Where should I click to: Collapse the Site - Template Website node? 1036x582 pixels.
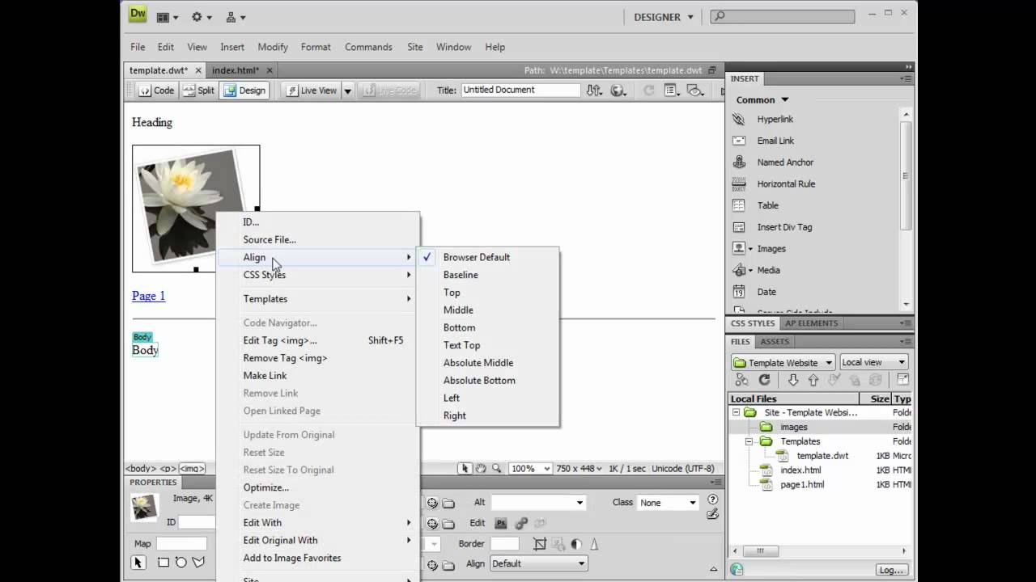pyautogui.click(x=736, y=412)
